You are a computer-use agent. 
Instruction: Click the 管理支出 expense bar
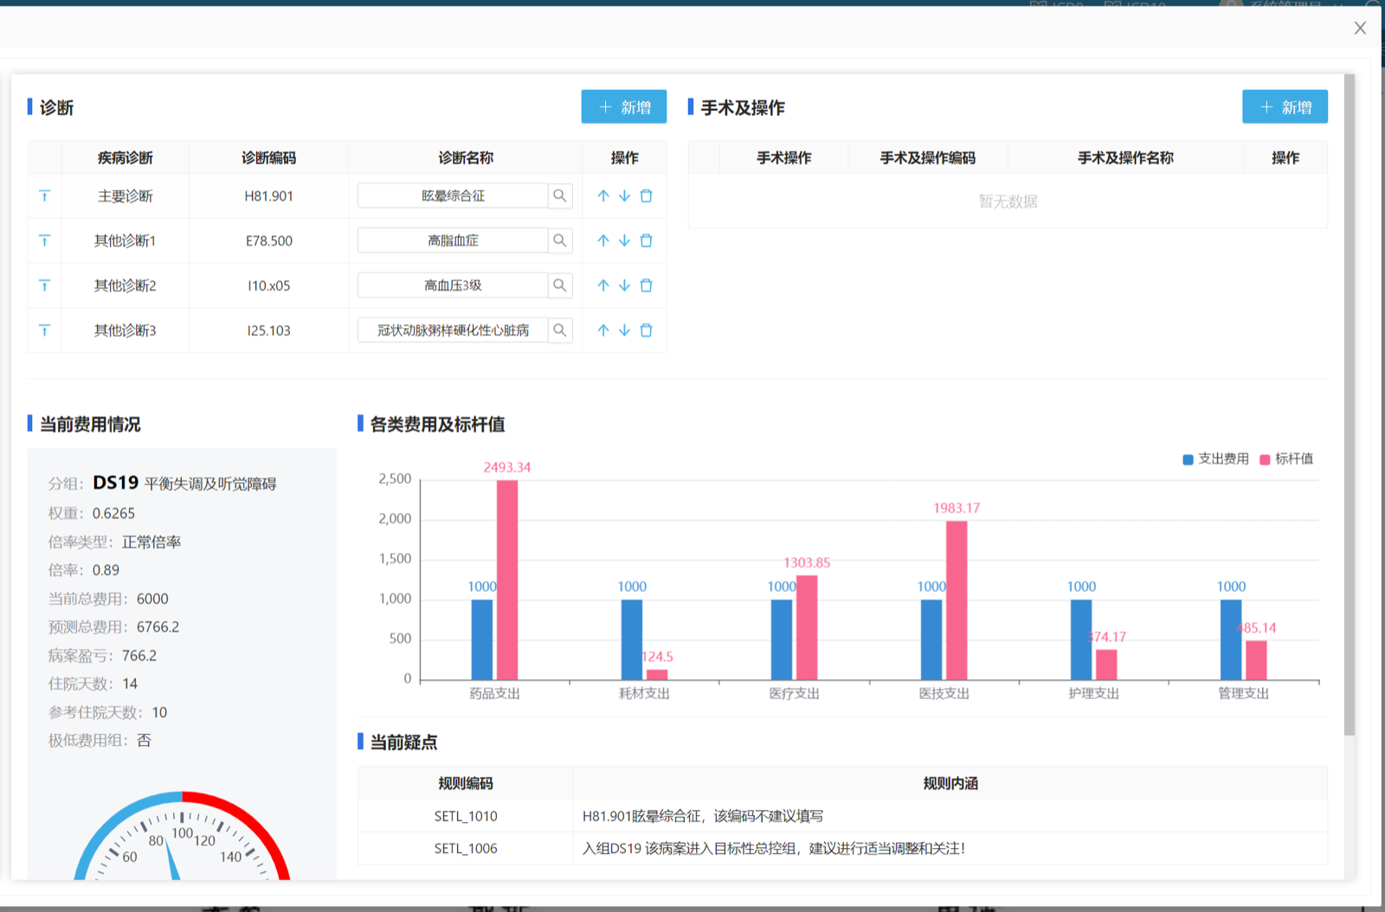(1231, 639)
